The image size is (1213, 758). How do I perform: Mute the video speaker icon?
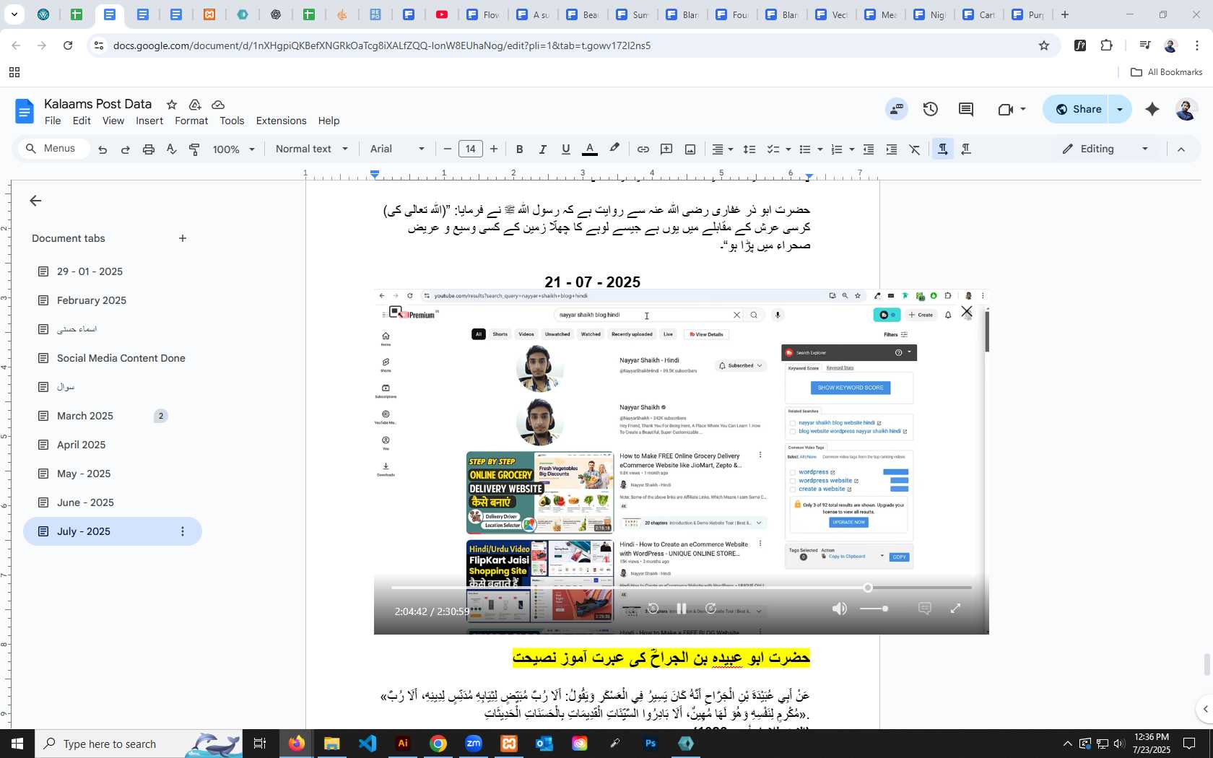tap(839, 609)
